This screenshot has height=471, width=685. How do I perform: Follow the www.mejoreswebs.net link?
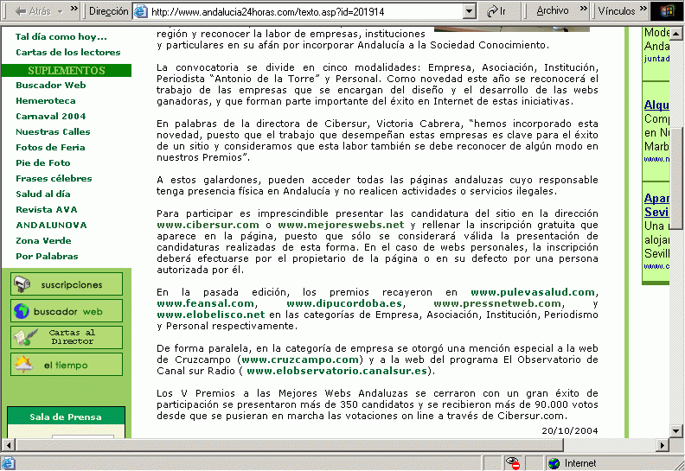coord(341,225)
